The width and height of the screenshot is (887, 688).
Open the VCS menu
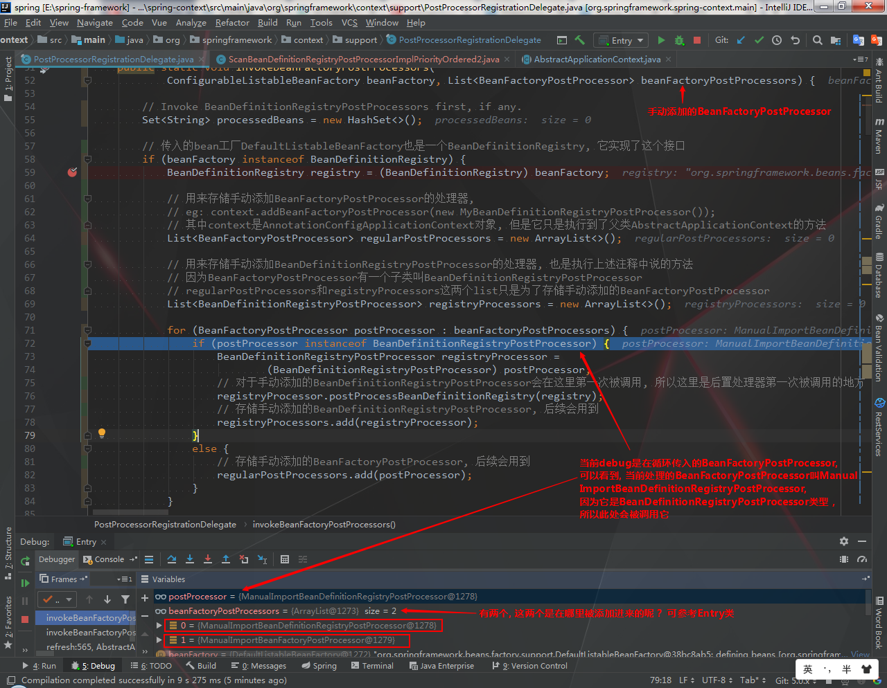coord(349,23)
